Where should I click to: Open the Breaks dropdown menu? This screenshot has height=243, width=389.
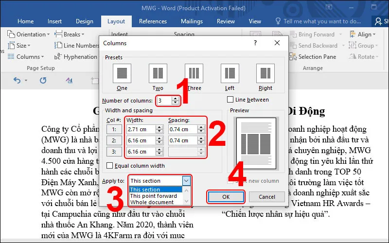pos(70,34)
